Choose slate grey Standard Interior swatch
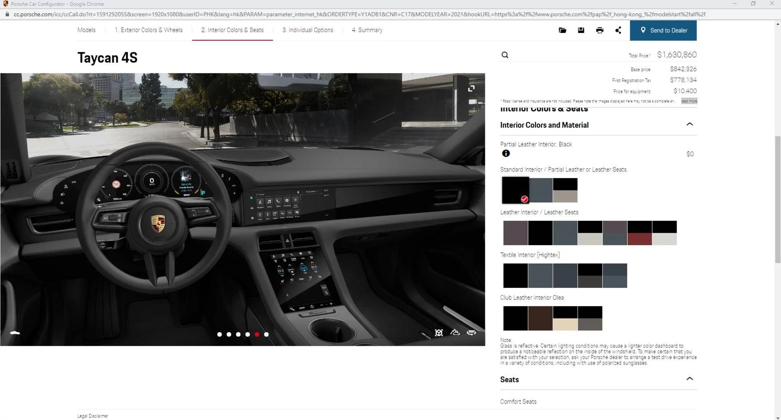Image resolution: width=781 pixels, height=420 pixels. click(x=541, y=190)
